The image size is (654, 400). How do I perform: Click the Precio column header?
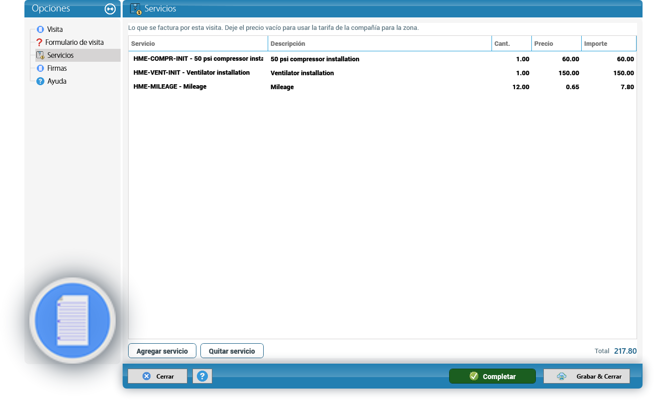click(557, 44)
